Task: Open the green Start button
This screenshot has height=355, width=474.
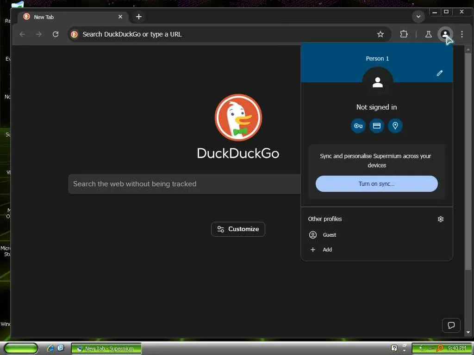Action: click(x=20, y=349)
